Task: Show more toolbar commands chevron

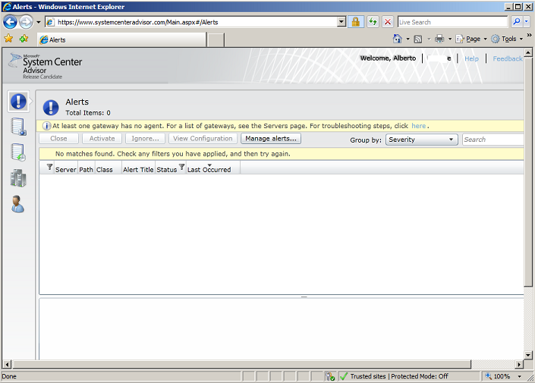Action: 529,35
